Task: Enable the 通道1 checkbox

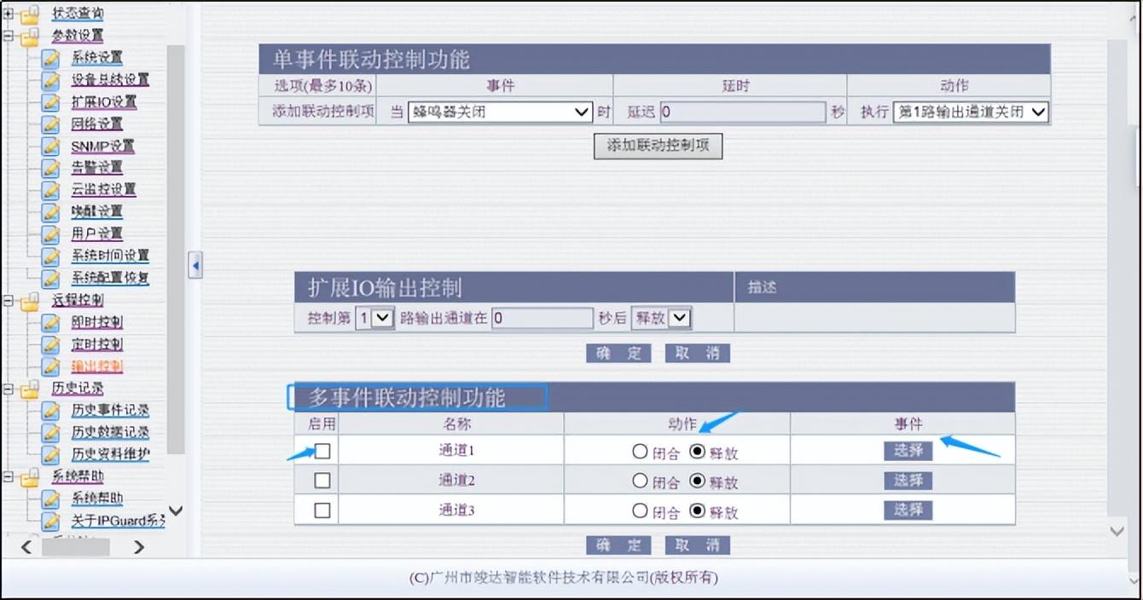Action: [322, 451]
